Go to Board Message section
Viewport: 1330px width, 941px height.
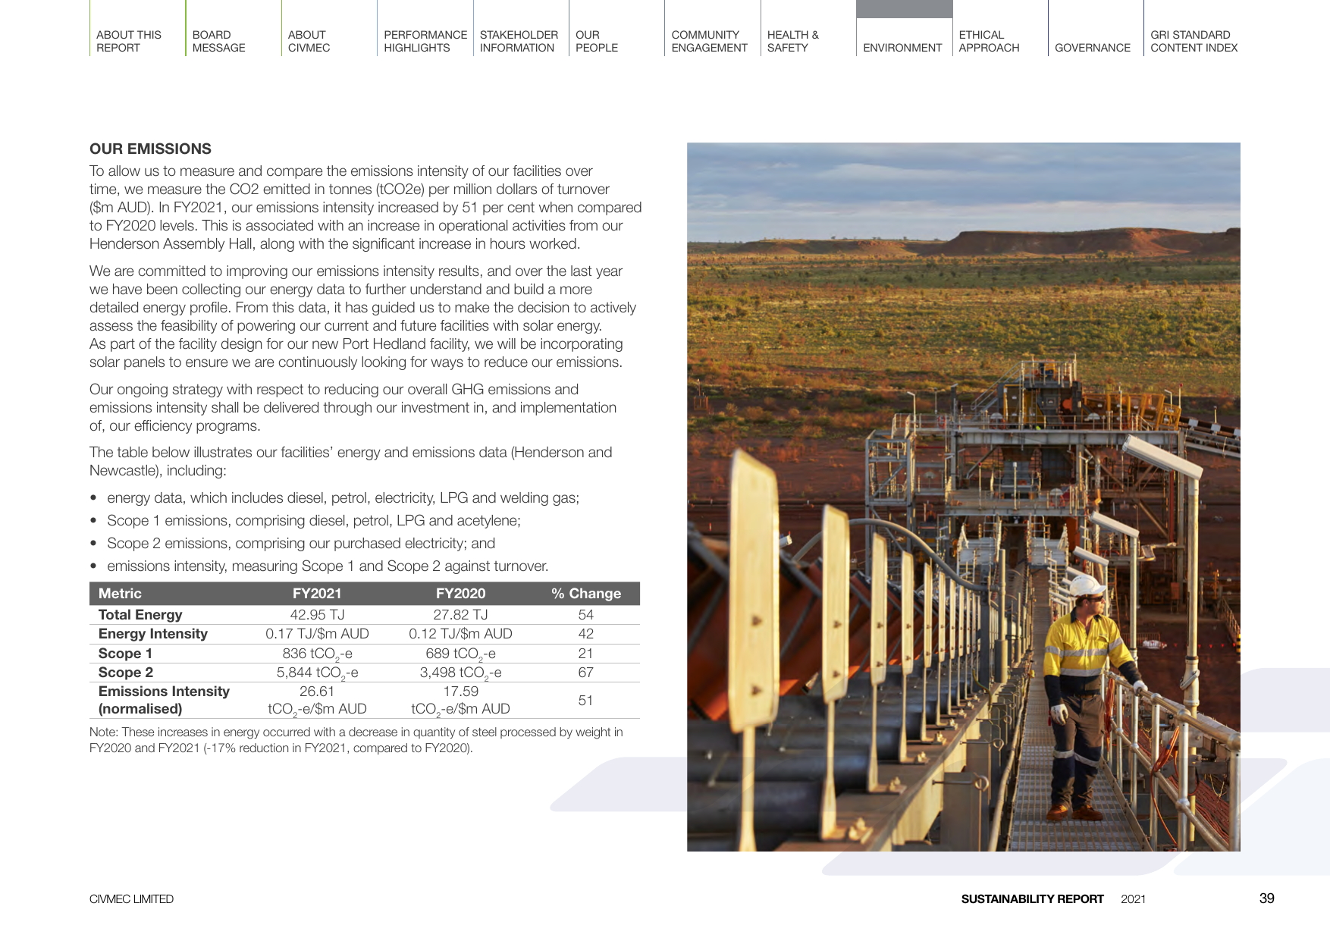[219, 41]
